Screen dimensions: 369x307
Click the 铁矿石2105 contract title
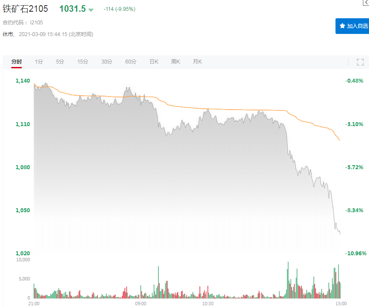click(x=25, y=9)
